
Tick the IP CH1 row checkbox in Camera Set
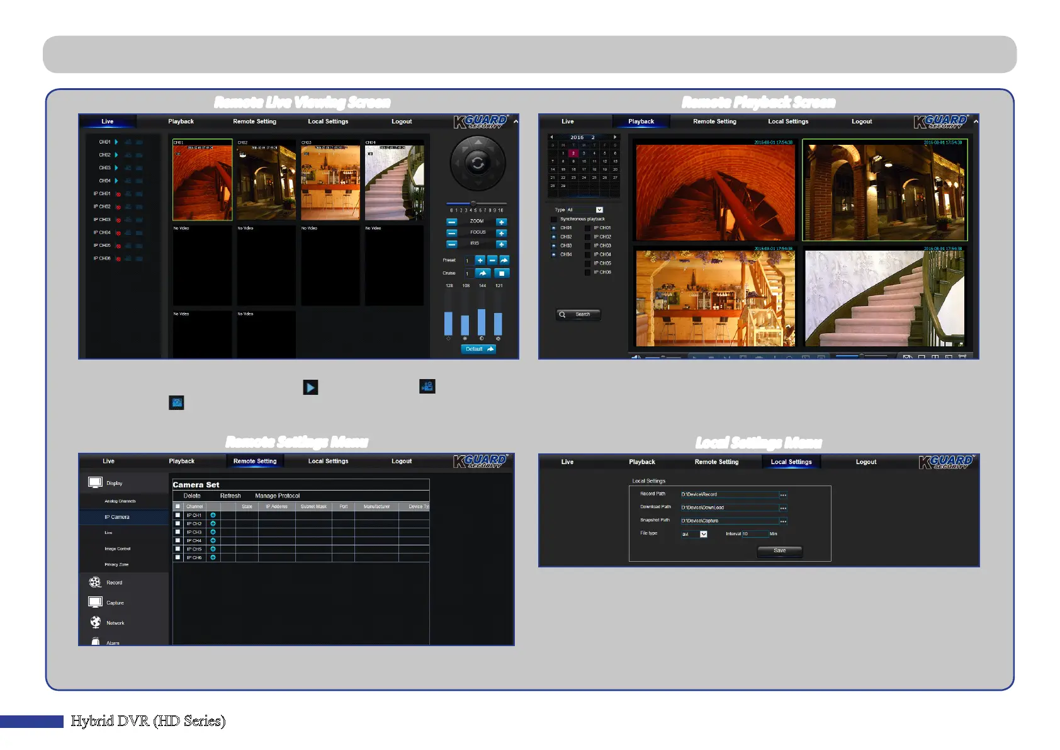pos(178,515)
